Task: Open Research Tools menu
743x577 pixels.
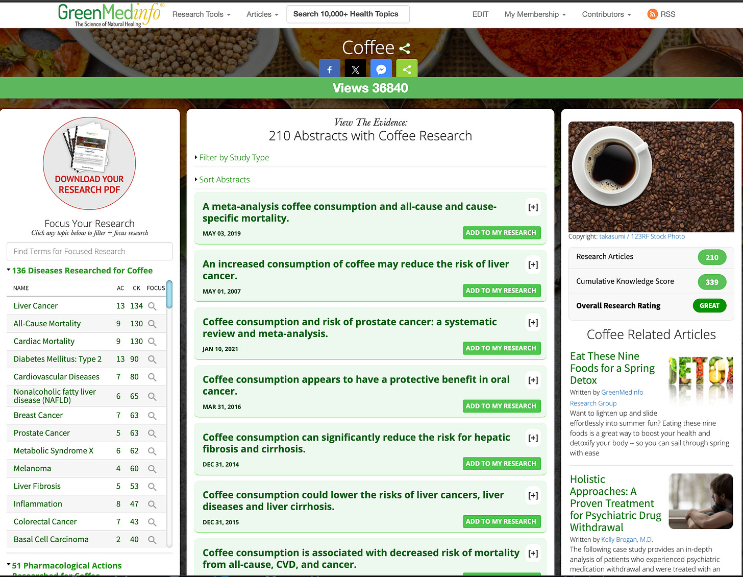Action: (202, 14)
